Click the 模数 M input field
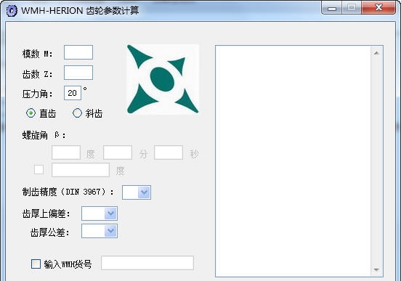Image resolution: width=401 pixels, height=281 pixels. pos(78,52)
